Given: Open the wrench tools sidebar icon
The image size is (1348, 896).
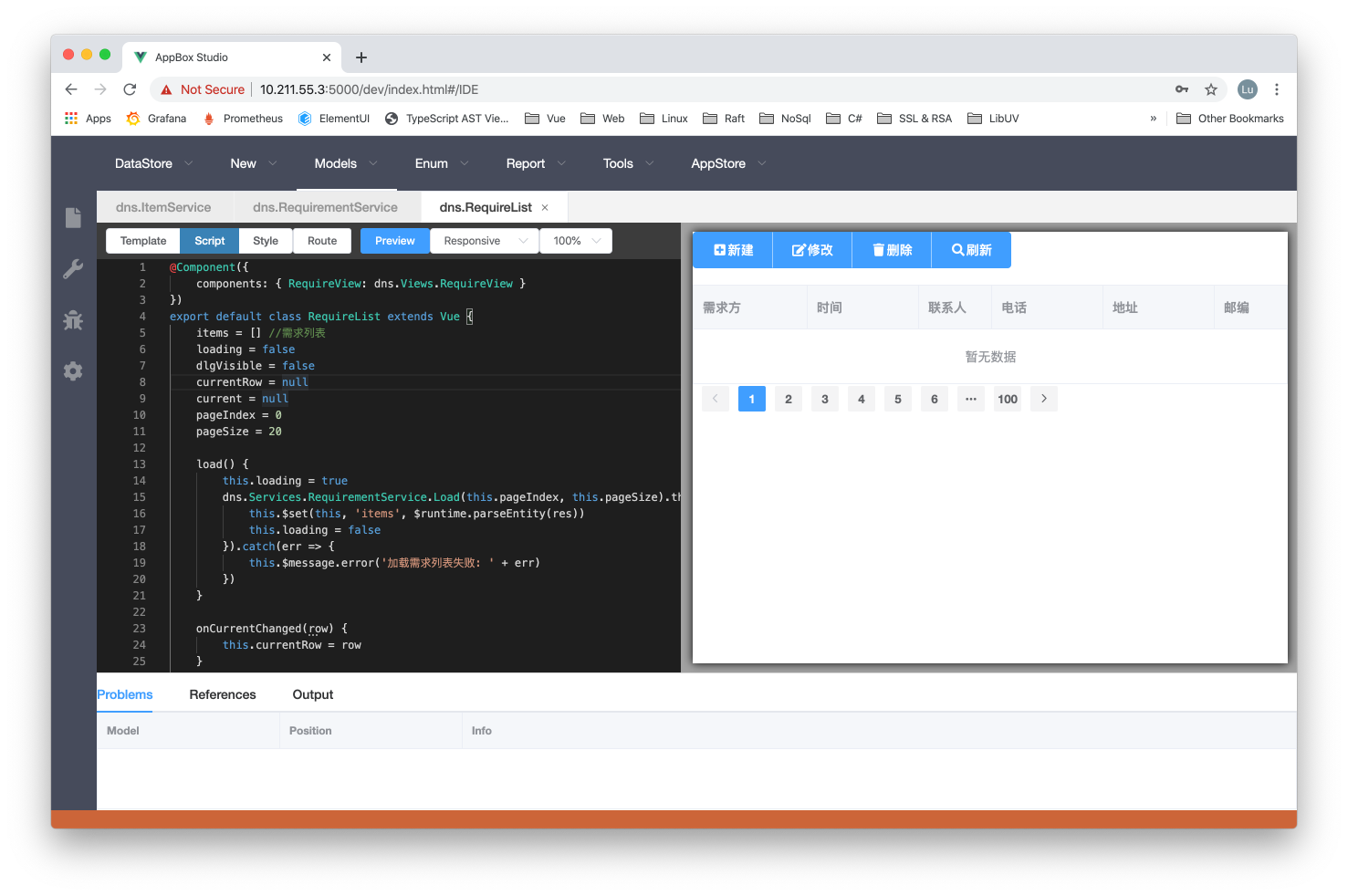Looking at the screenshot, I should (x=73, y=268).
